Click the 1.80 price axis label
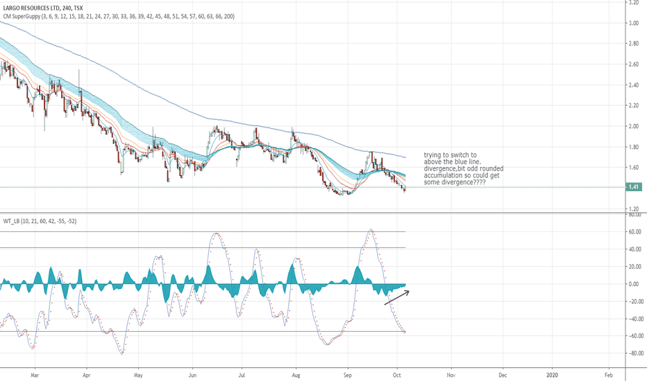The image size is (647, 381). coord(634,147)
